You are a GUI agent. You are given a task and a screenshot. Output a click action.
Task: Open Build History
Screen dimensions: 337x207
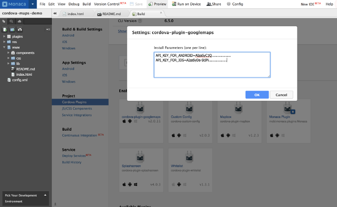72,162
